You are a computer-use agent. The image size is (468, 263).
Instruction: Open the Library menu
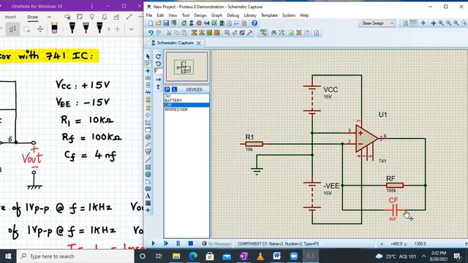coord(250,15)
